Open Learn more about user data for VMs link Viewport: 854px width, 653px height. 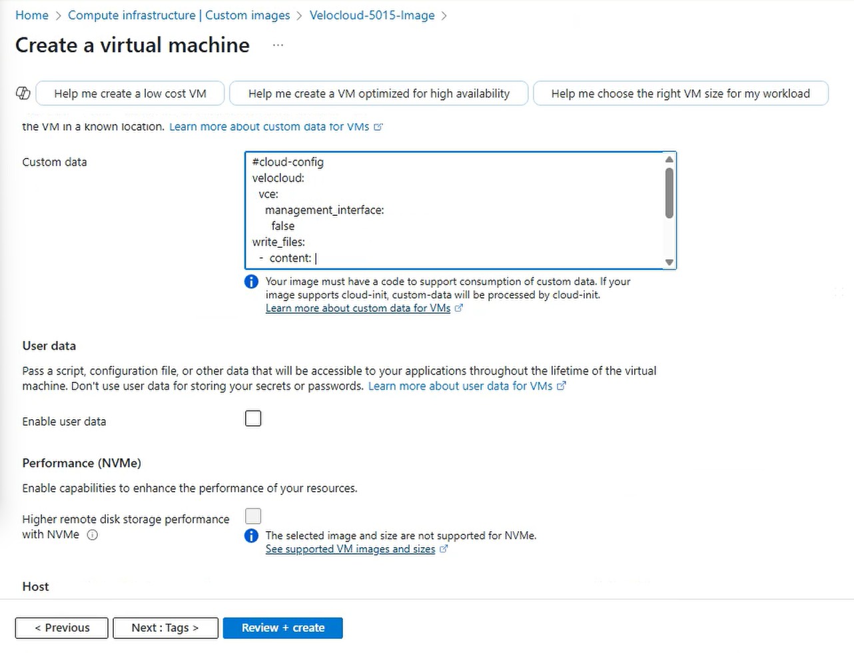click(x=460, y=386)
